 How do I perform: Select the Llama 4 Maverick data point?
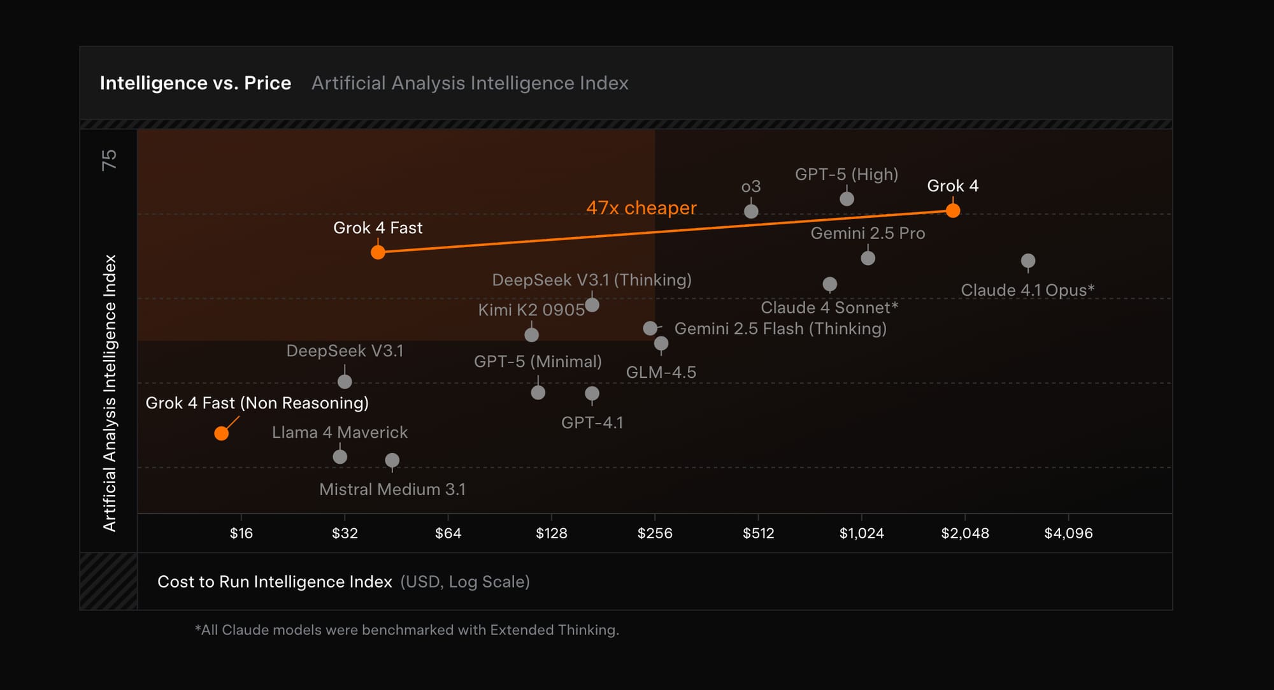pyautogui.click(x=340, y=457)
